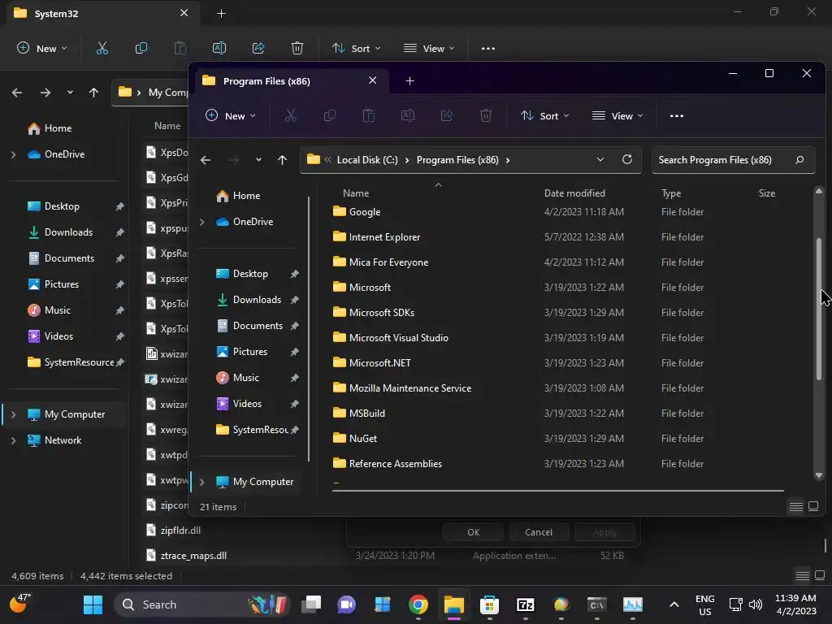Open Task View on the taskbar
This screenshot has width=832, height=624.
(311, 604)
